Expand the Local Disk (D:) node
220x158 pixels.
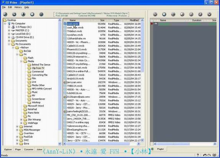[9, 34]
